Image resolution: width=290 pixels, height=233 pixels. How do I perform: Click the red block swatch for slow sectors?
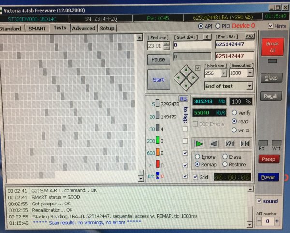[158, 164]
